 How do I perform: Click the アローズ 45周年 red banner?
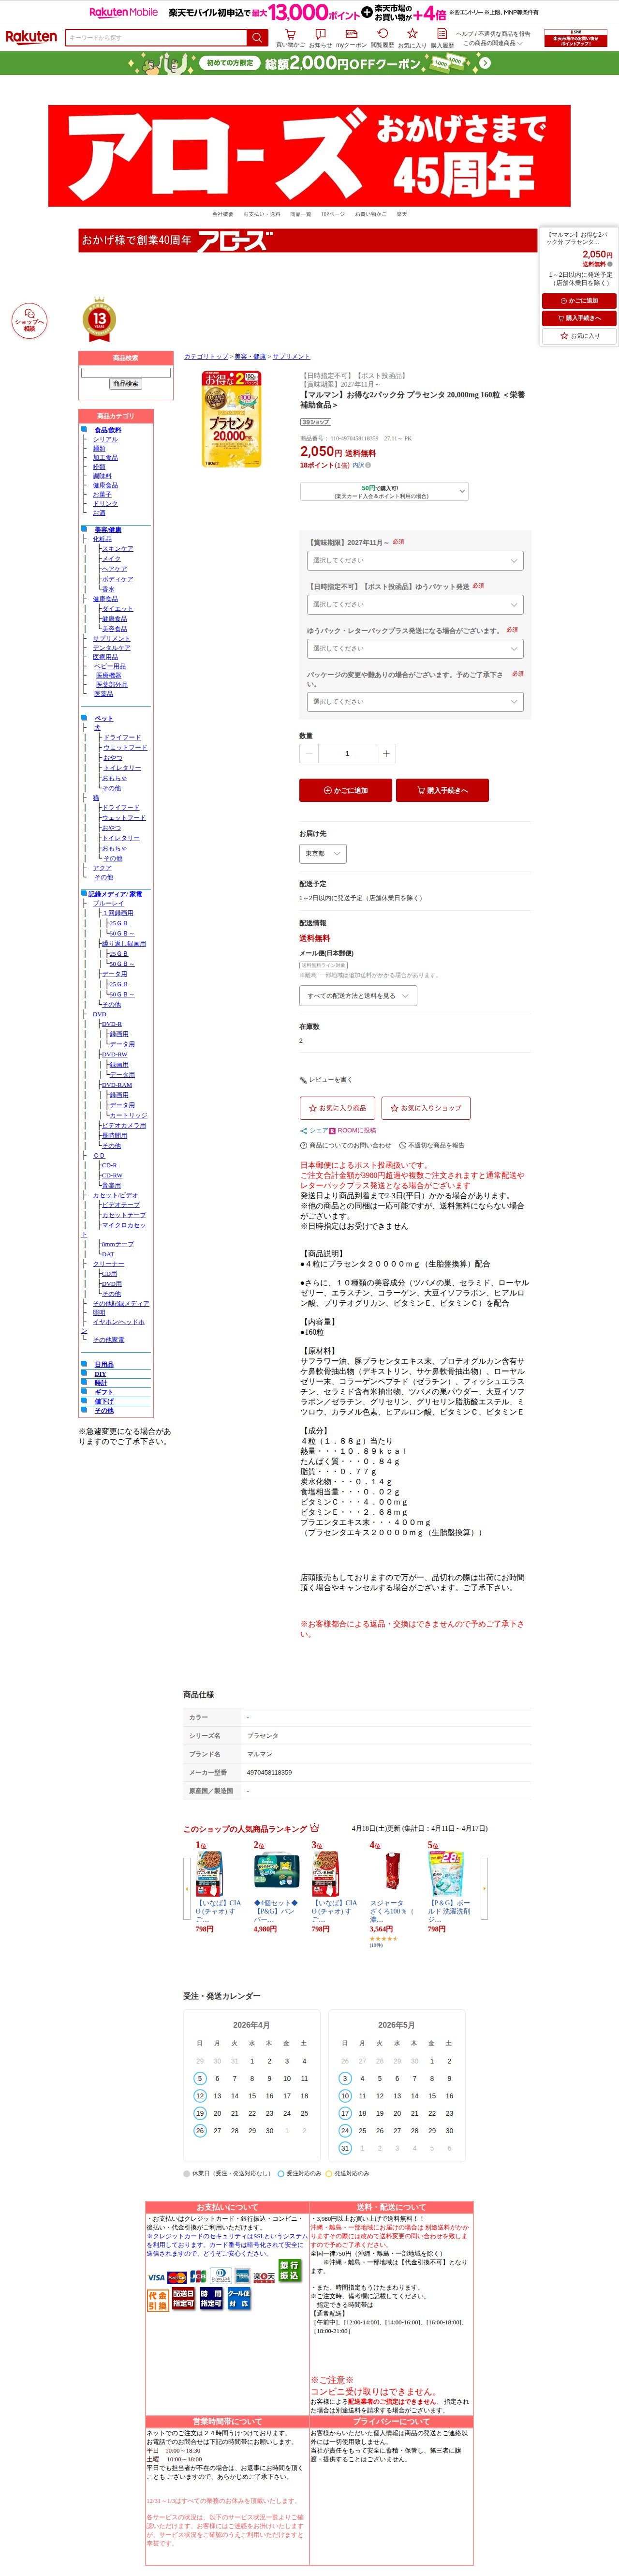(x=309, y=156)
